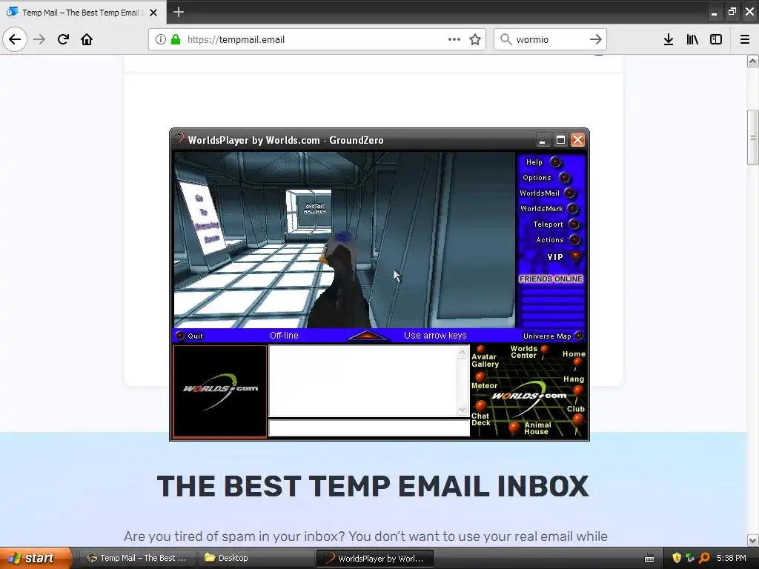Image resolution: width=759 pixels, height=569 pixels.
Task: Click the page scrollbar up arrow
Action: pyautogui.click(x=753, y=61)
